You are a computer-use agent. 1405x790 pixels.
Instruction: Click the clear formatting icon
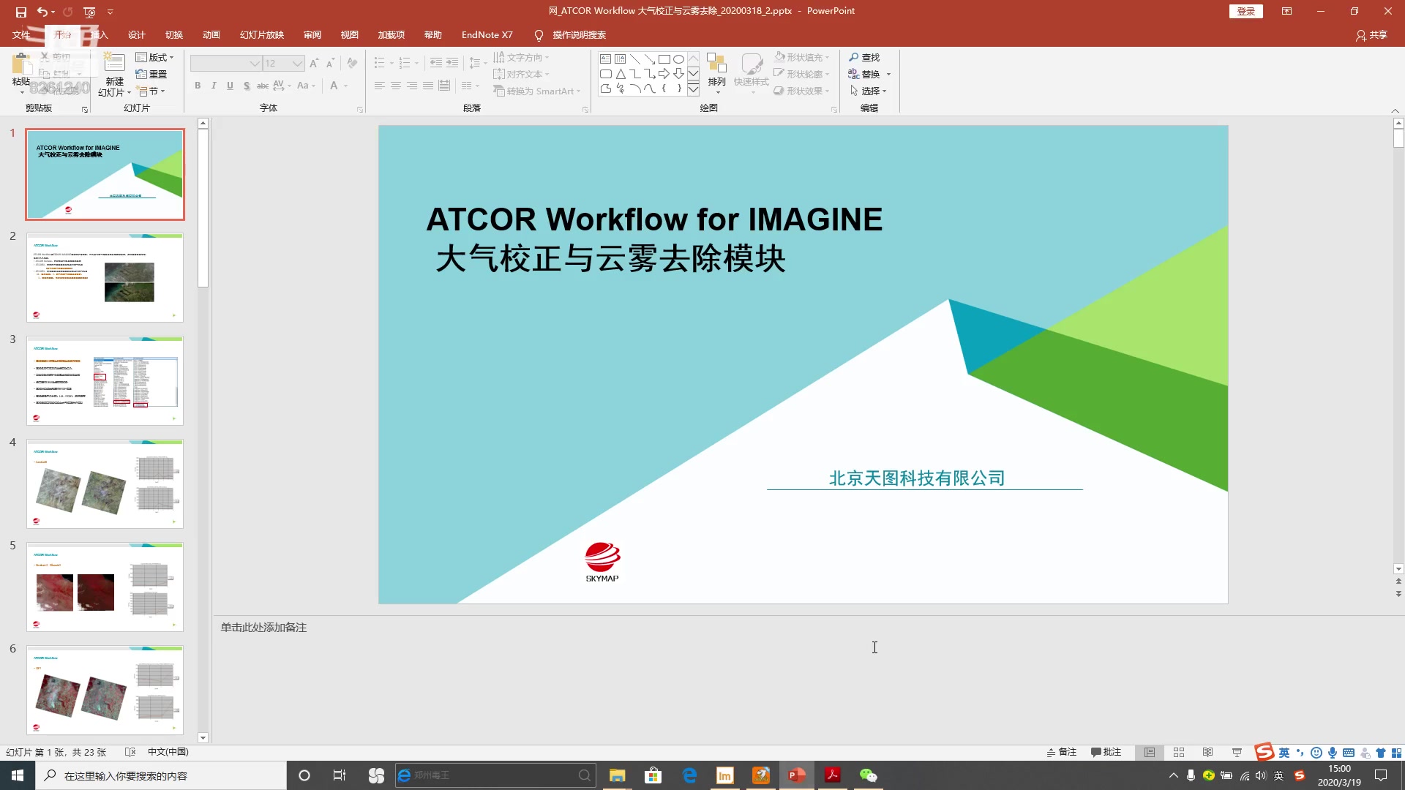352,64
